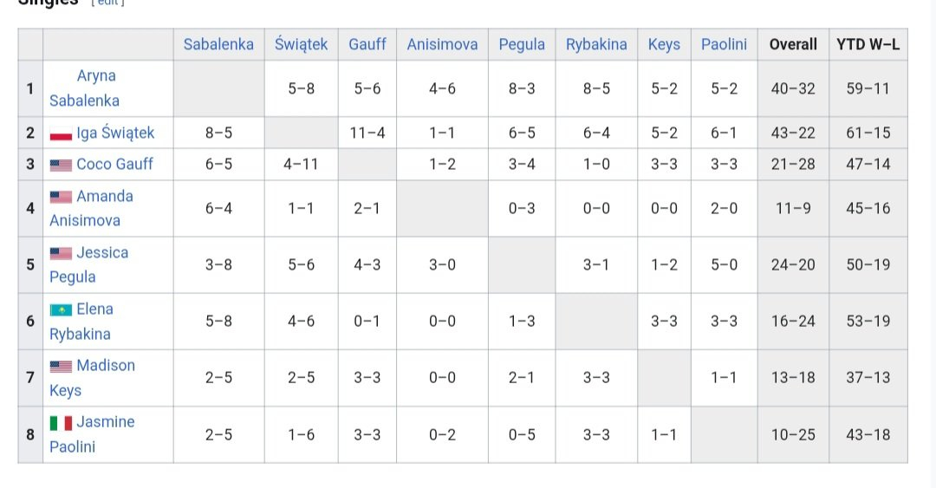Open the Rybakina column header link

click(x=596, y=44)
